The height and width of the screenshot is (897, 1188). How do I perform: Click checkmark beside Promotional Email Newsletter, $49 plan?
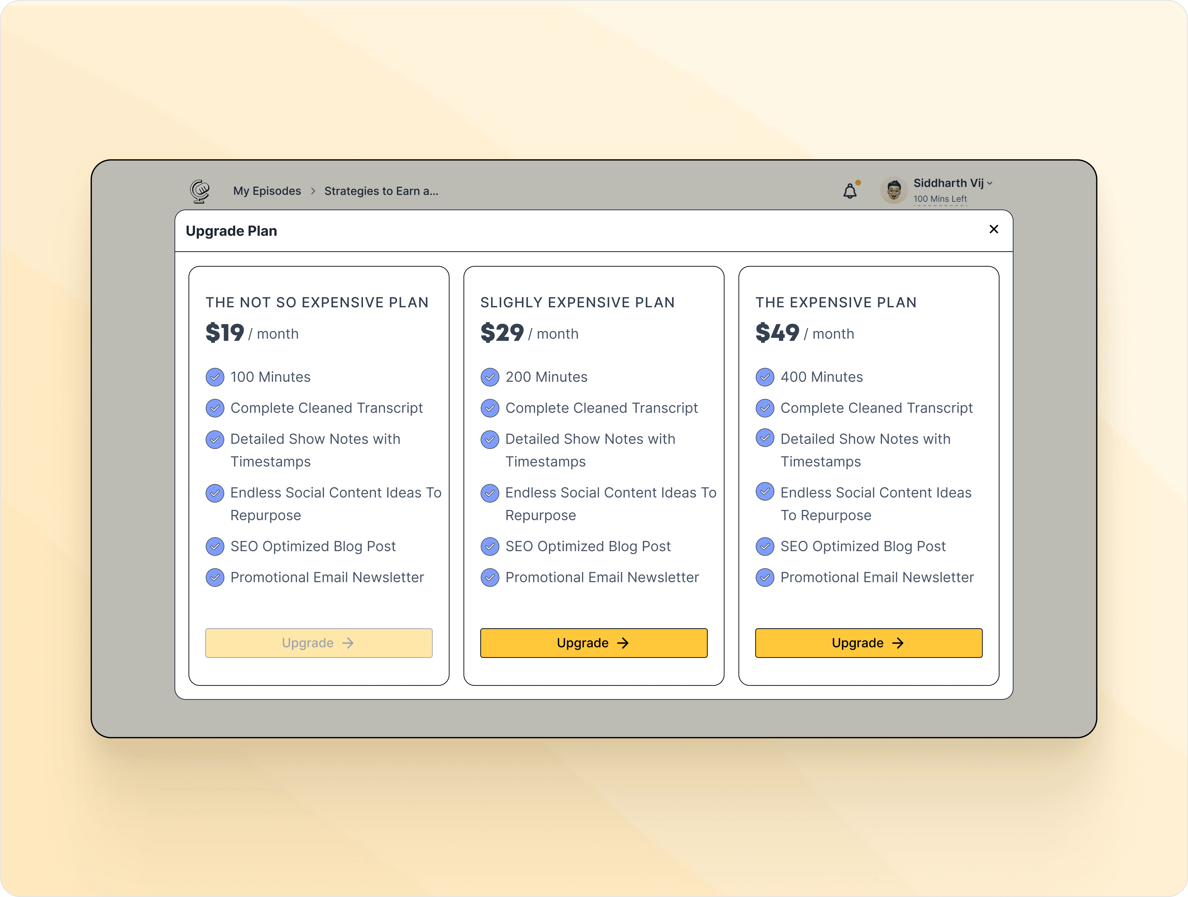tap(765, 578)
